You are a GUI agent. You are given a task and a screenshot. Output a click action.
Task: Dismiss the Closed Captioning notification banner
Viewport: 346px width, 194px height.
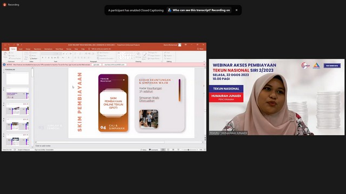(x=236, y=10)
